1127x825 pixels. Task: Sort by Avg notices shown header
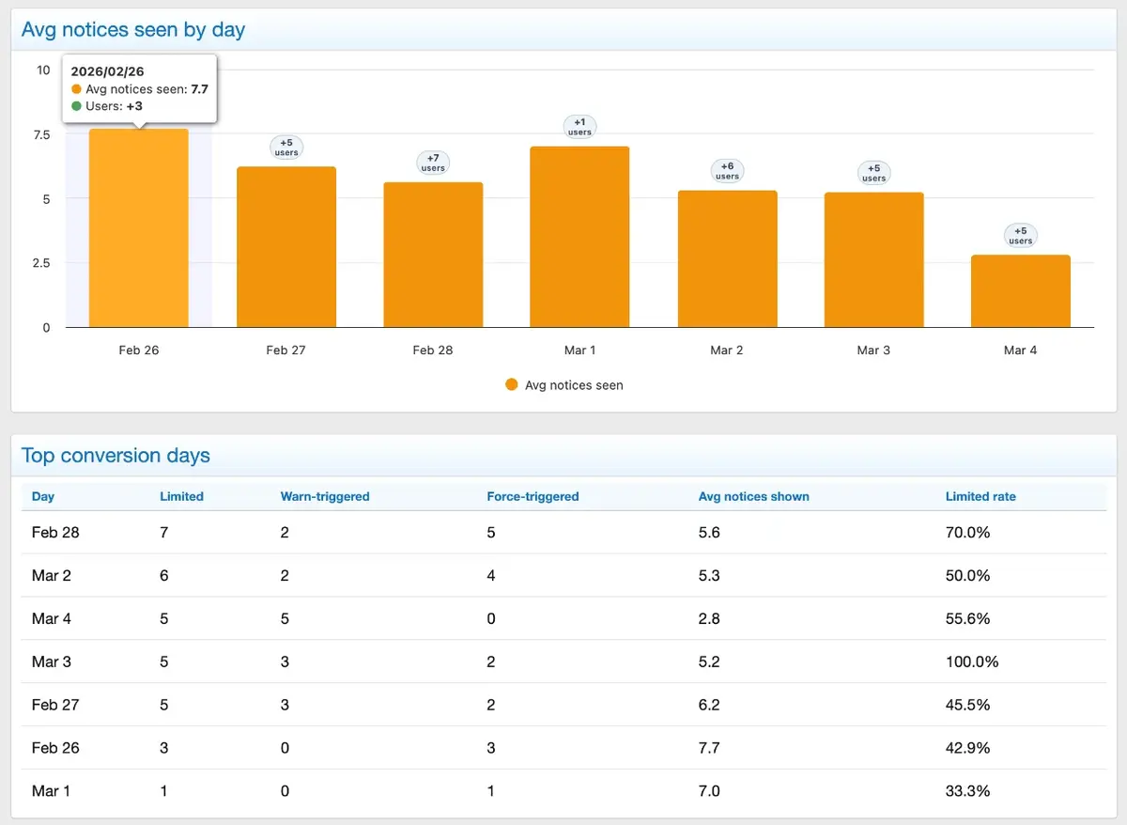[753, 496]
